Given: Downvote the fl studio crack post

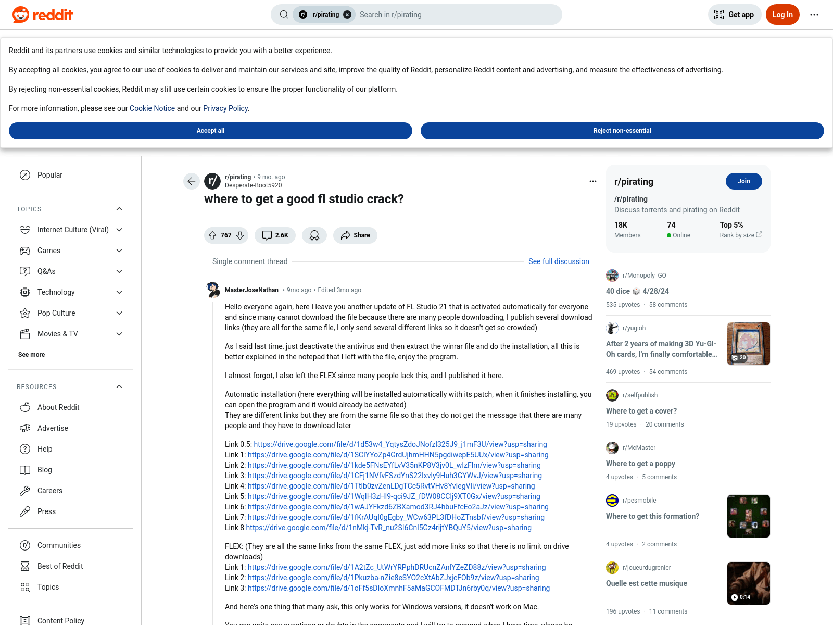Looking at the screenshot, I should (x=240, y=235).
